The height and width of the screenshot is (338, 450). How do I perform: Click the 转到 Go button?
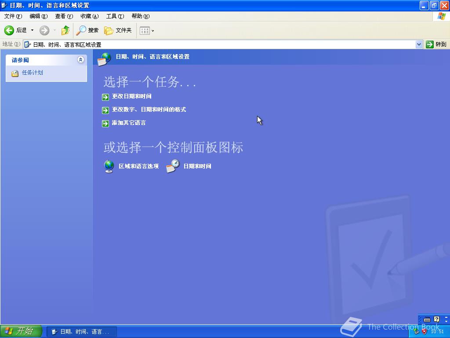[x=436, y=44]
